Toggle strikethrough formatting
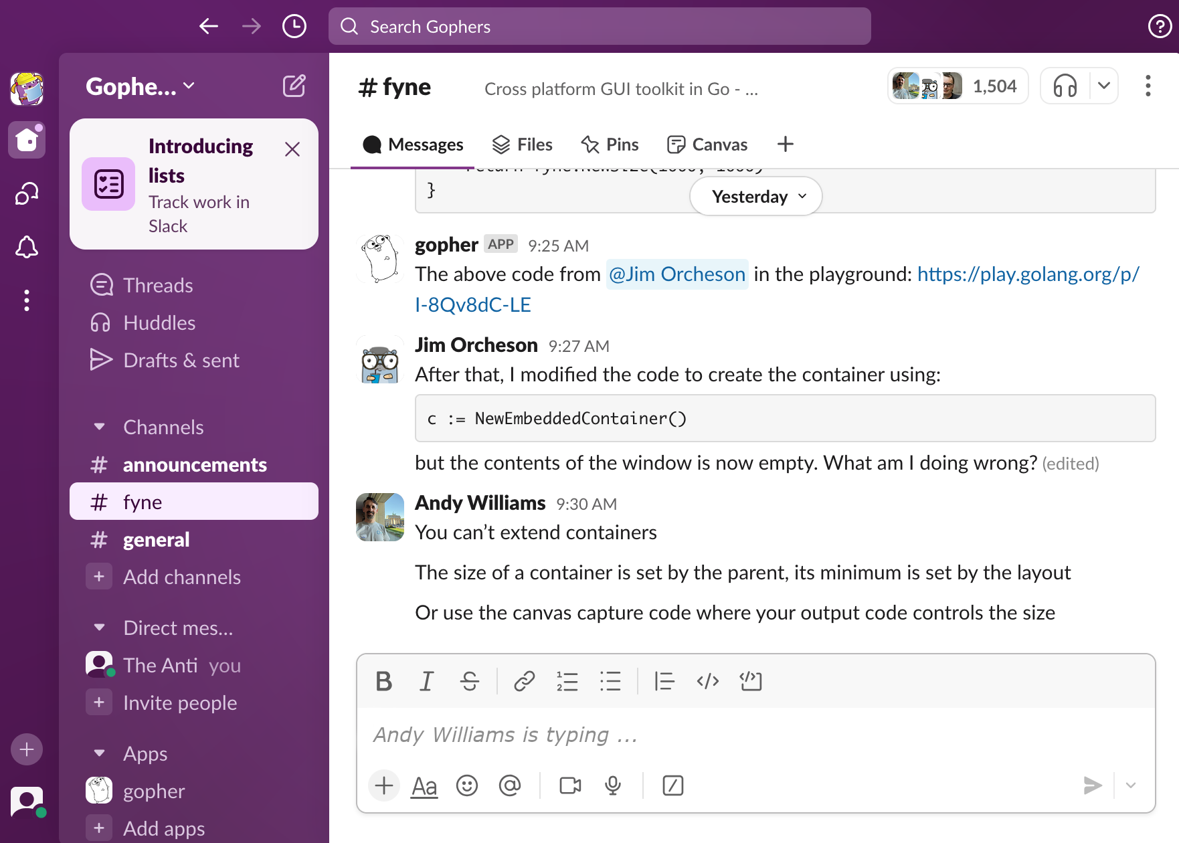Image resolution: width=1179 pixels, height=843 pixels. point(470,681)
